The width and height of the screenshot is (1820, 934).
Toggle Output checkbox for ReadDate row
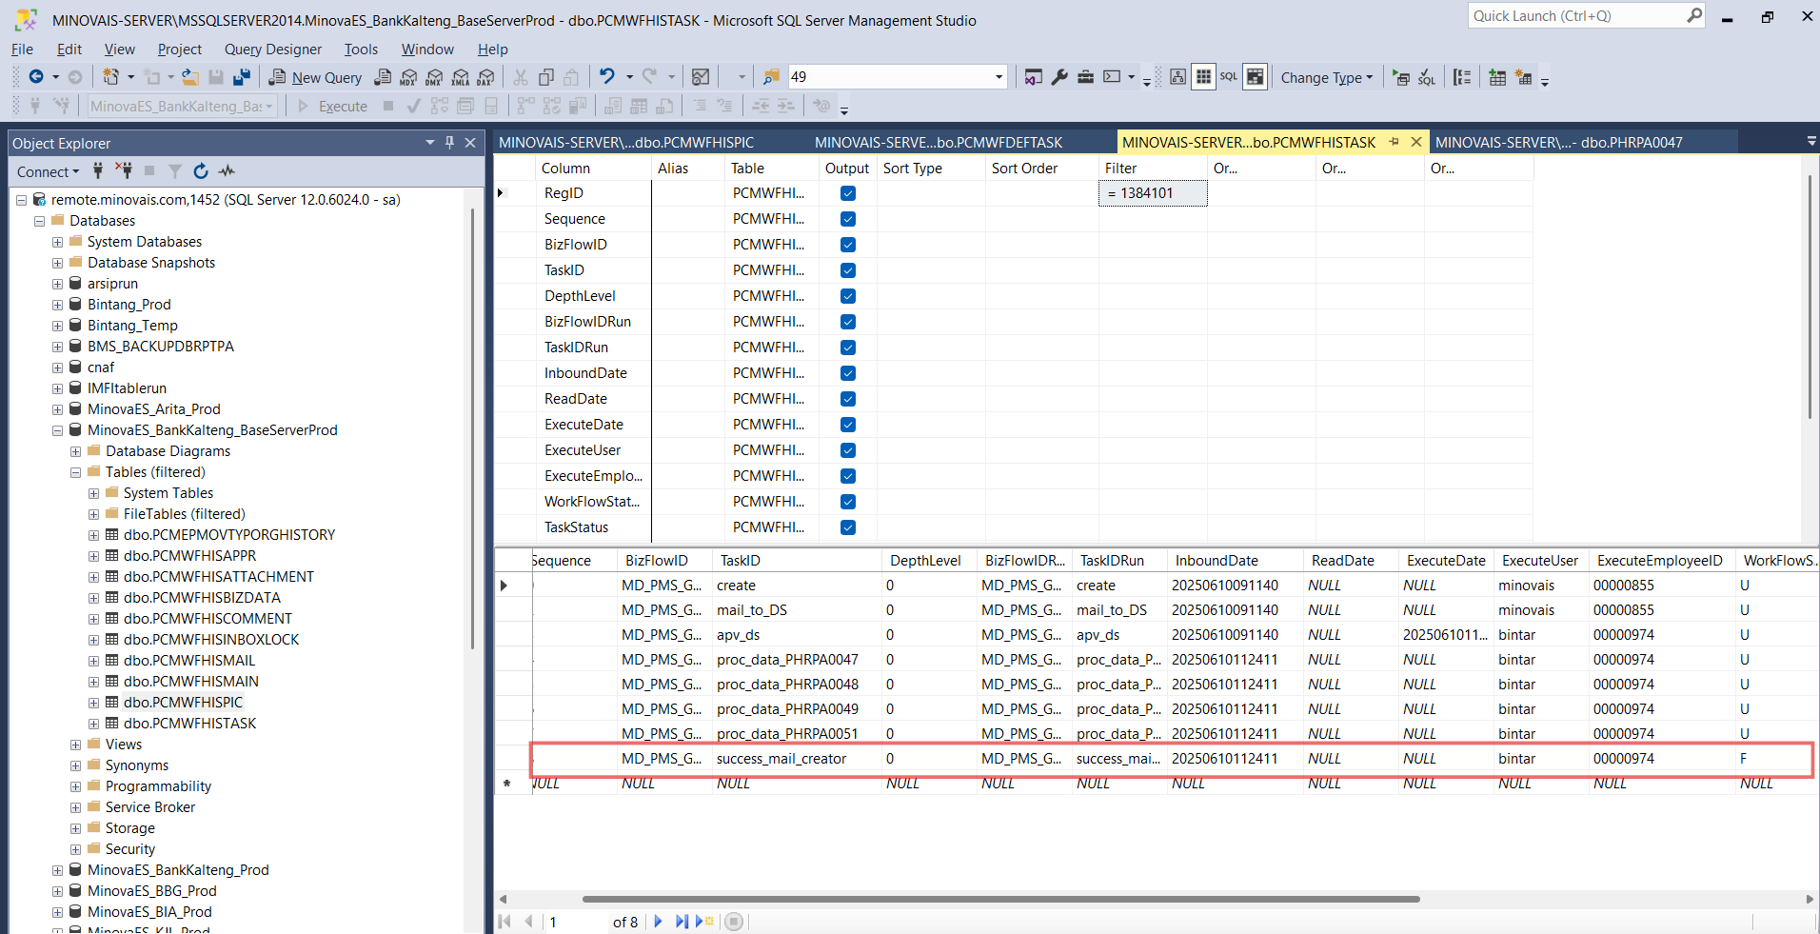pyautogui.click(x=848, y=399)
